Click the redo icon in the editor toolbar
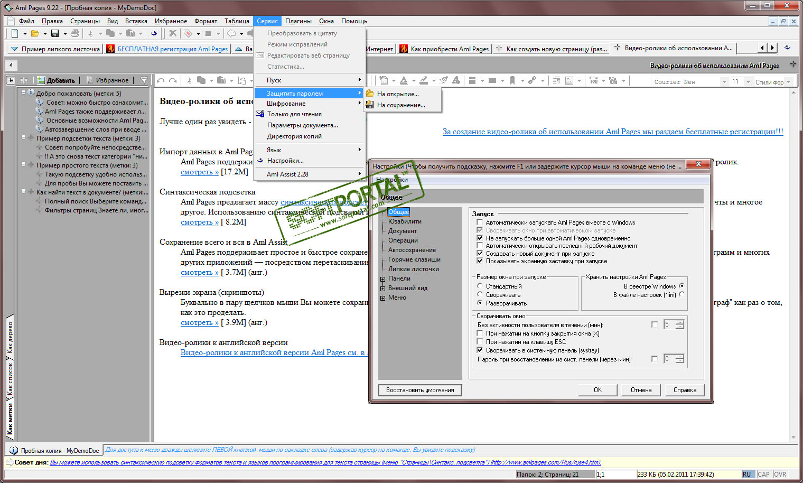Viewport: 803px width, 483px height. (173, 80)
